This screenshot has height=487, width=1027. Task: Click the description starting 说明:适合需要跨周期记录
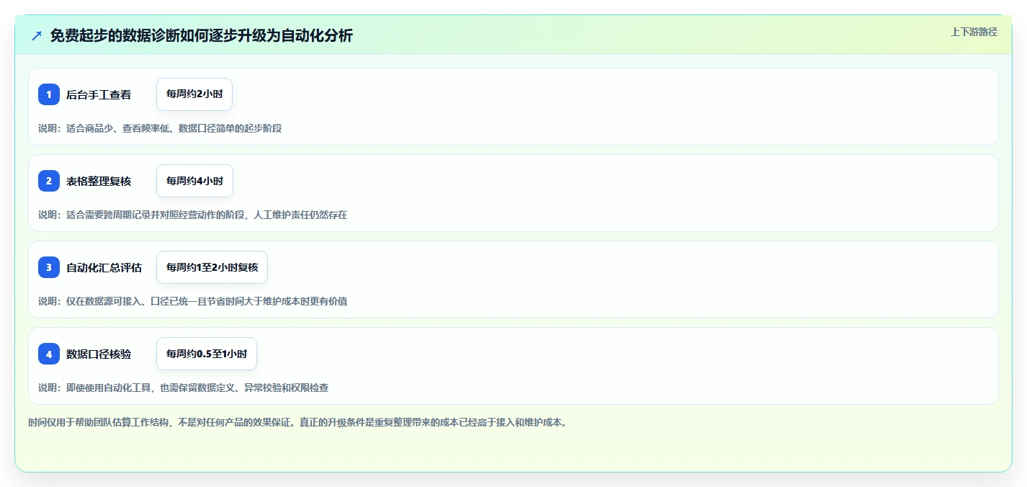[x=192, y=215]
